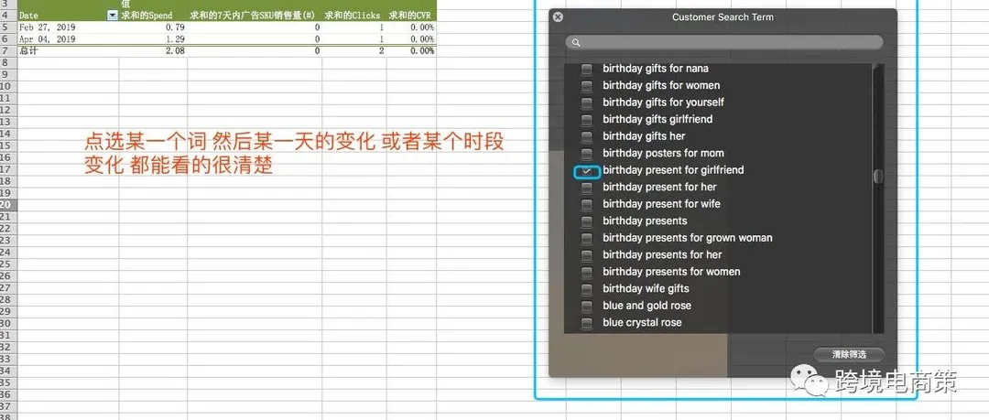Check 'blue crystal rose' checkbox
The image size is (989, 420).
pyautogui.click(x=587, y=324)
